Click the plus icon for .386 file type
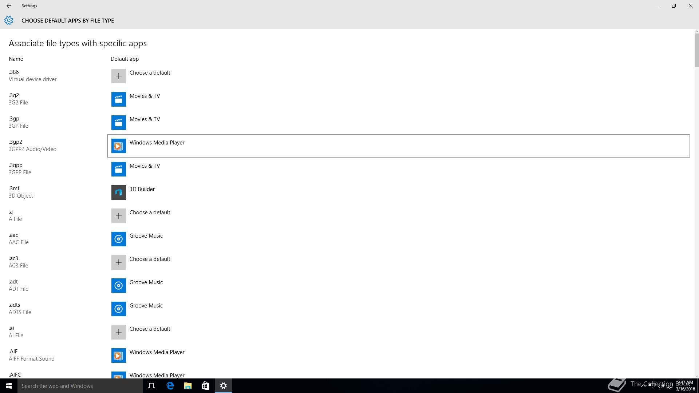Screen dimensions: 699x393 tap(118, 76)
